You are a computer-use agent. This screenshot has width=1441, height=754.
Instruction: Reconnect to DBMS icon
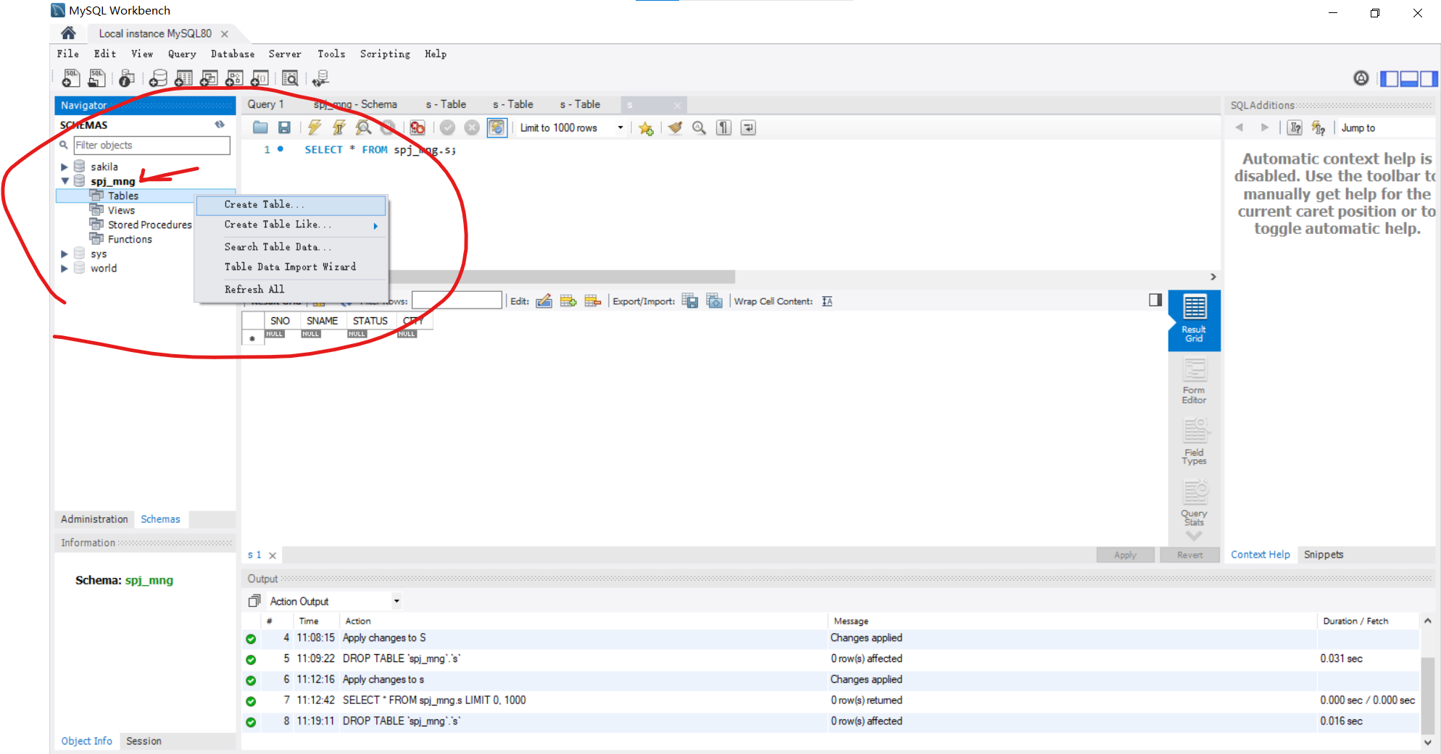pos(320,78)
